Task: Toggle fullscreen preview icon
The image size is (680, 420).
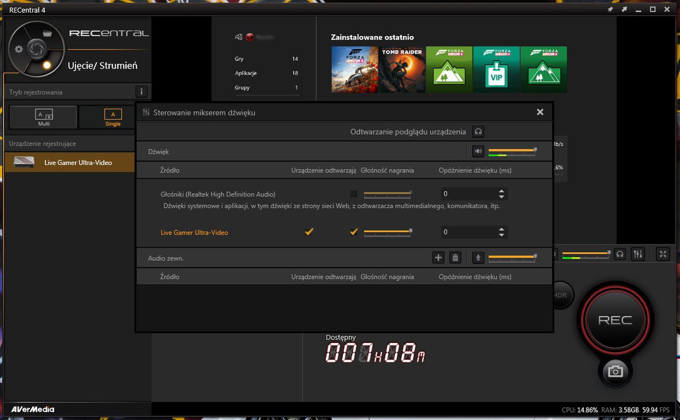Action: click(663, 254)
